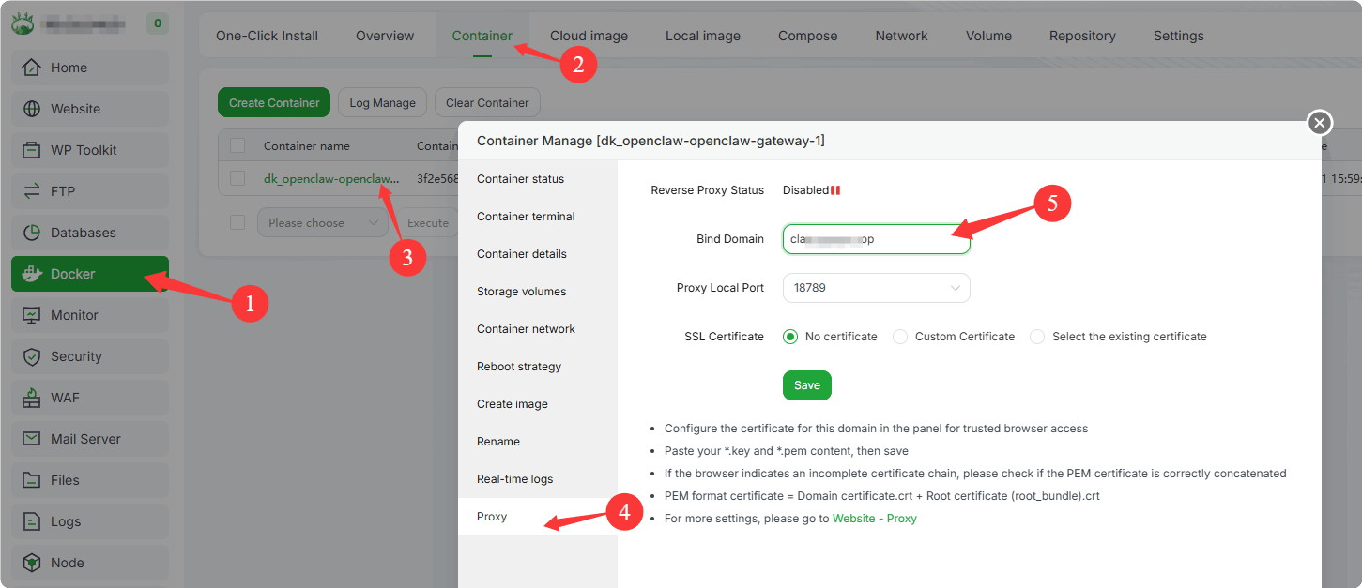This screenshot has height=588, width=1362.
Task: Click the panel logo at top left
Action: pos(23,23)
